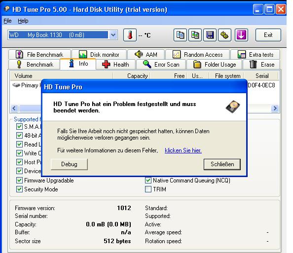This screenshot has width=293, height=253.
Task: Open the WD My Book drive dropdown
Action: coord(113,35)
